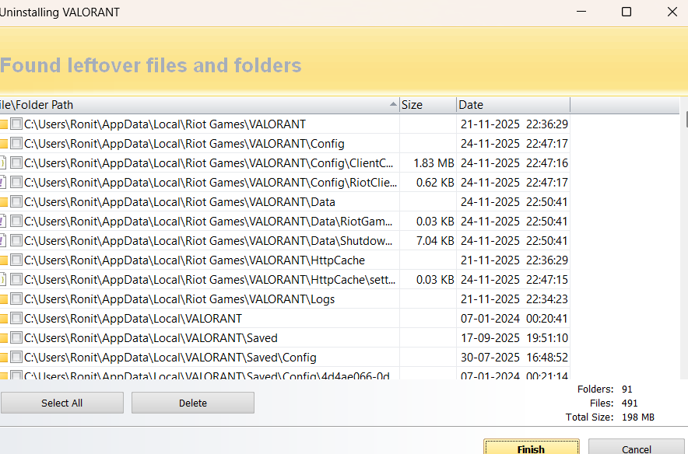The width and height of the screenshot is (688, 454).
Task: Click folder icon of VALORANT\Logs row
Action: 4,299
